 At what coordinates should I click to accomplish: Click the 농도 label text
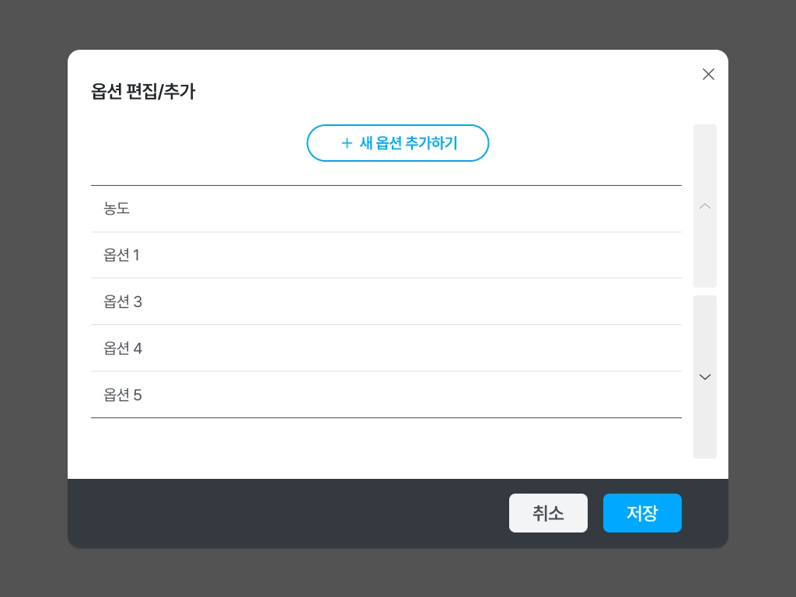[117, 208]
